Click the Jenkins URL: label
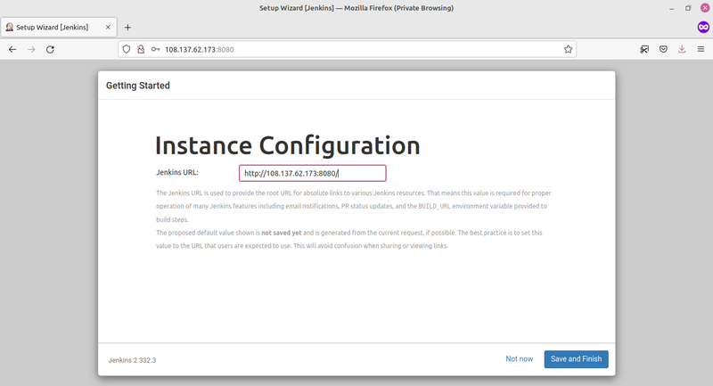 (x=177, y=172)
